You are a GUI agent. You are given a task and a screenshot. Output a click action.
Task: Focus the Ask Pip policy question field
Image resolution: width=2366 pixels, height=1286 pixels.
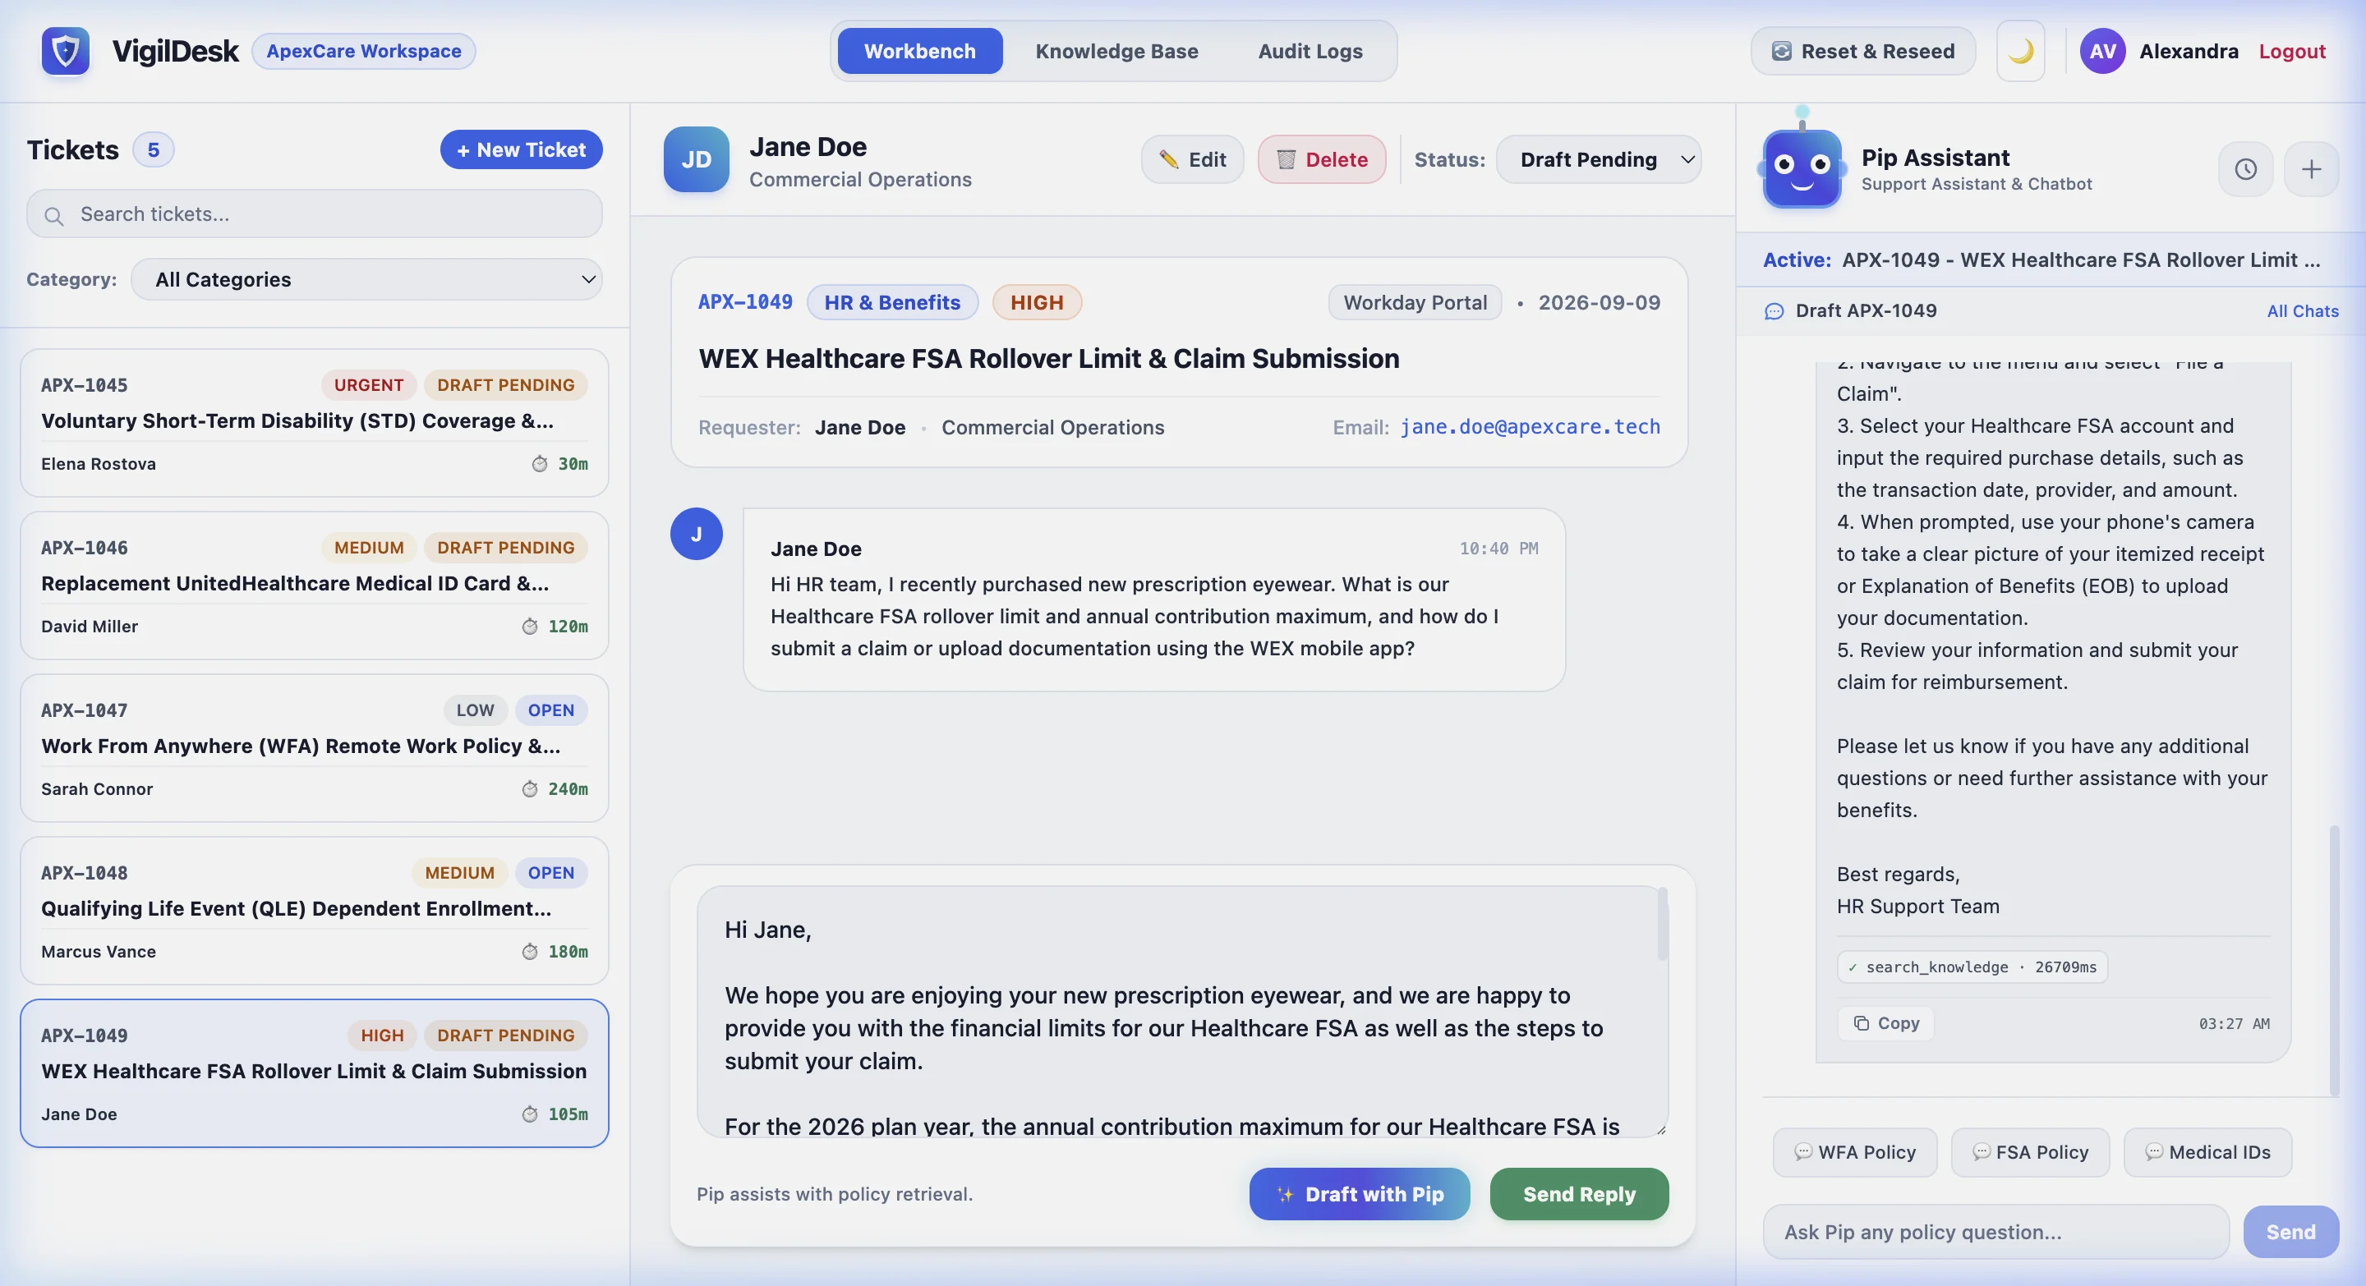pyautogui.click(x=1995, y=1233)
